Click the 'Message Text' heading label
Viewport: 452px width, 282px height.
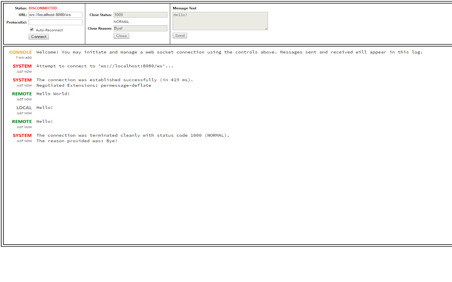coord(184,8)
